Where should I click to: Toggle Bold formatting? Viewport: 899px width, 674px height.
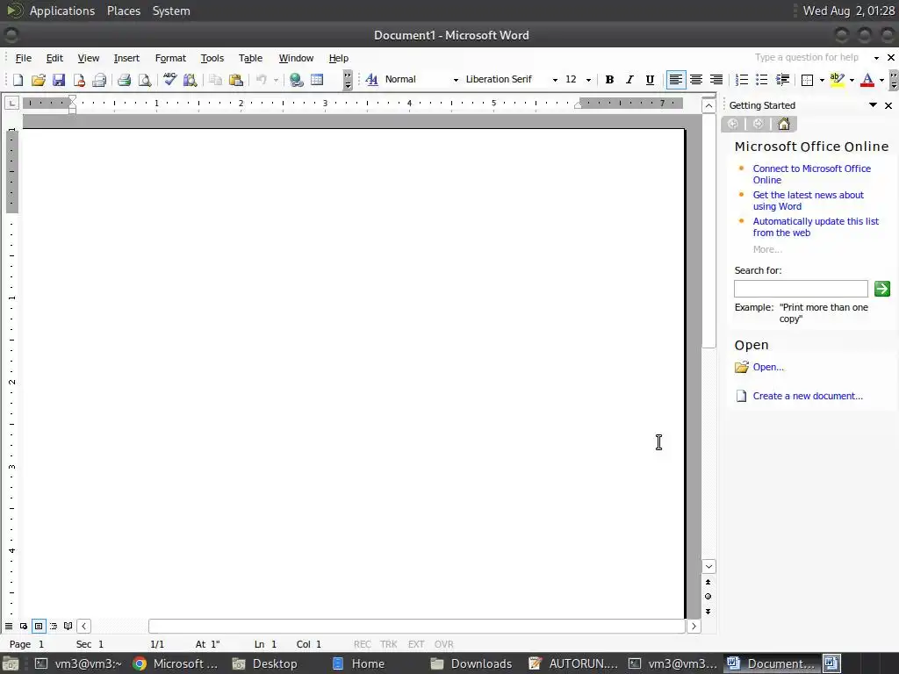tap(609, 80)
